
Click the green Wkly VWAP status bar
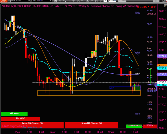click(14, 114)
